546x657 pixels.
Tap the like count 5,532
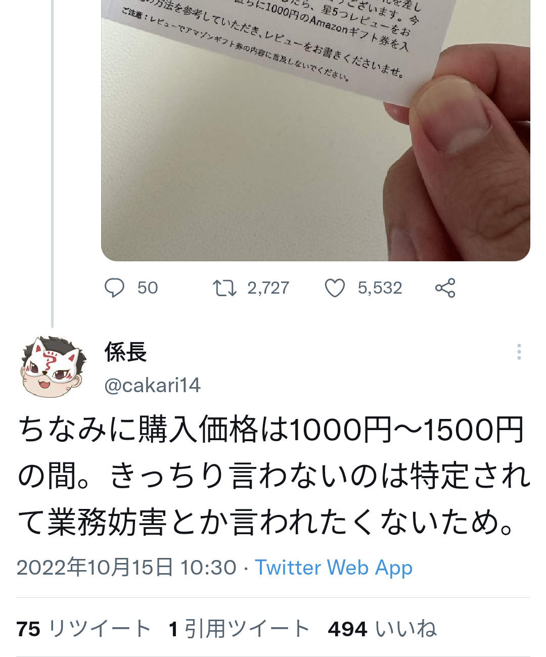click(x=380, y=288)
